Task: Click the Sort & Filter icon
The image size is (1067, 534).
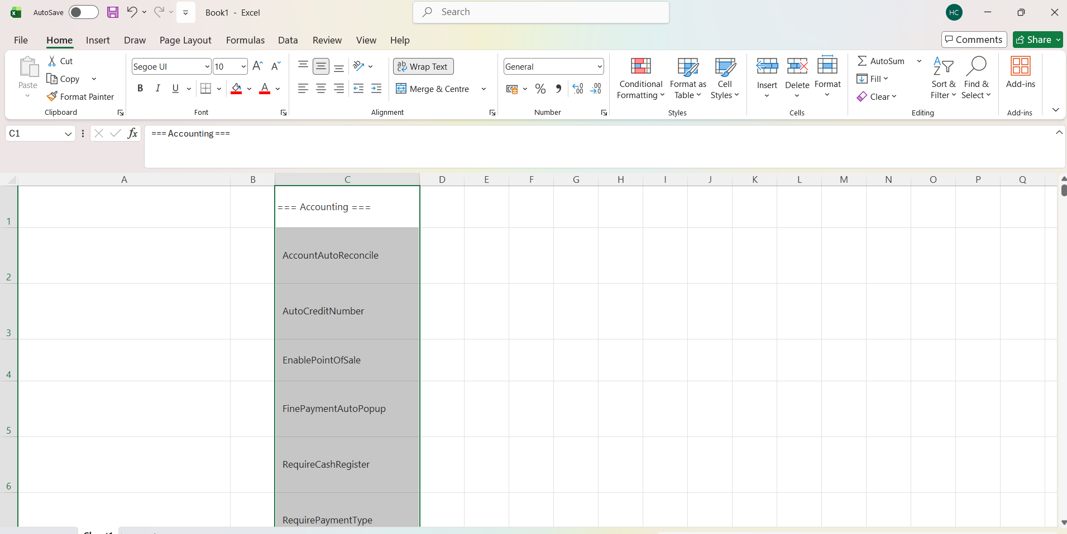Action: pyautogui.click(x=943, y=66)
